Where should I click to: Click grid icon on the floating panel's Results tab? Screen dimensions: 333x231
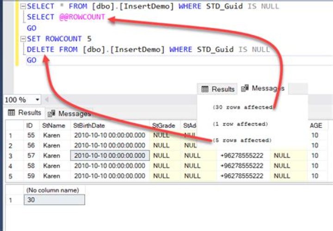205,89
